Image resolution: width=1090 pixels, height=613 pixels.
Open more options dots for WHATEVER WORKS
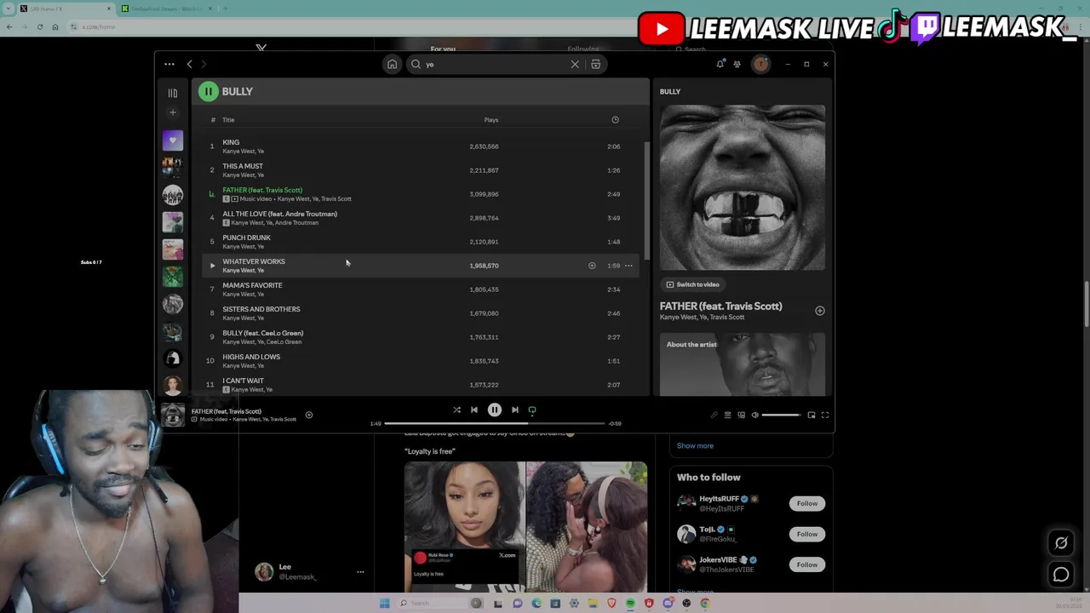tap(628, 266)
